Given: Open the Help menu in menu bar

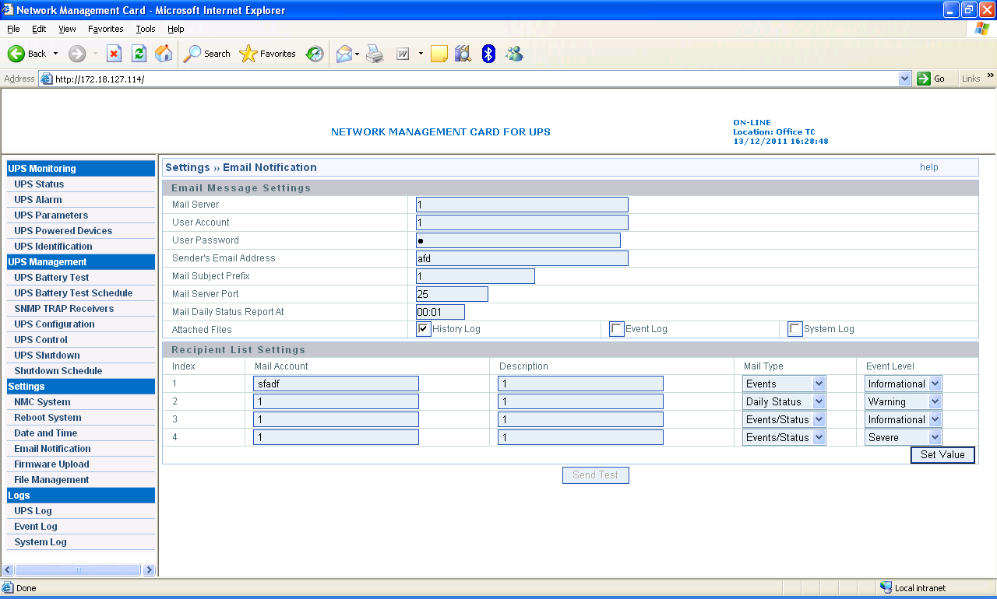Looking at the screenshot, I should (x=176, y=29).
